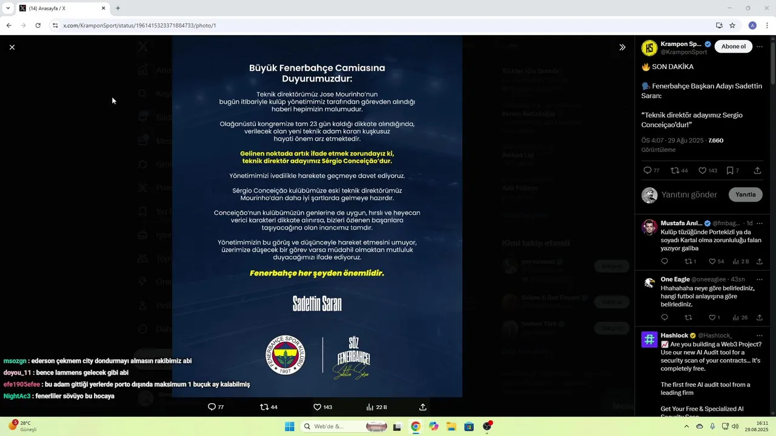View site information icon in address bar
The image size is (776, 436).
click(x=55, y=25)
